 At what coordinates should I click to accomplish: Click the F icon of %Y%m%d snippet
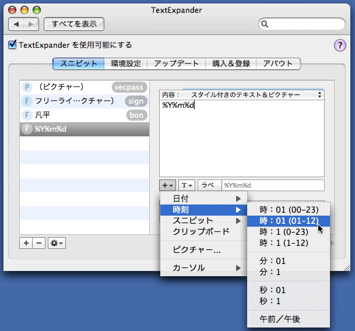click(x=27, y=129)
